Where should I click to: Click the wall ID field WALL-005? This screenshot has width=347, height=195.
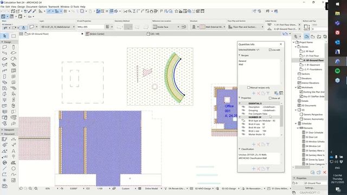[x=91, y=27]
